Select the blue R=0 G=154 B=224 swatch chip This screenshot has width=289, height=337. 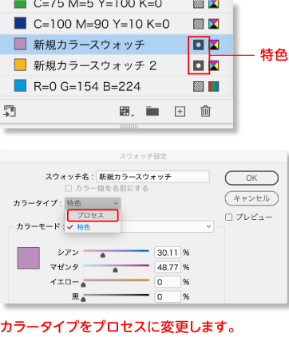point(20,85)
